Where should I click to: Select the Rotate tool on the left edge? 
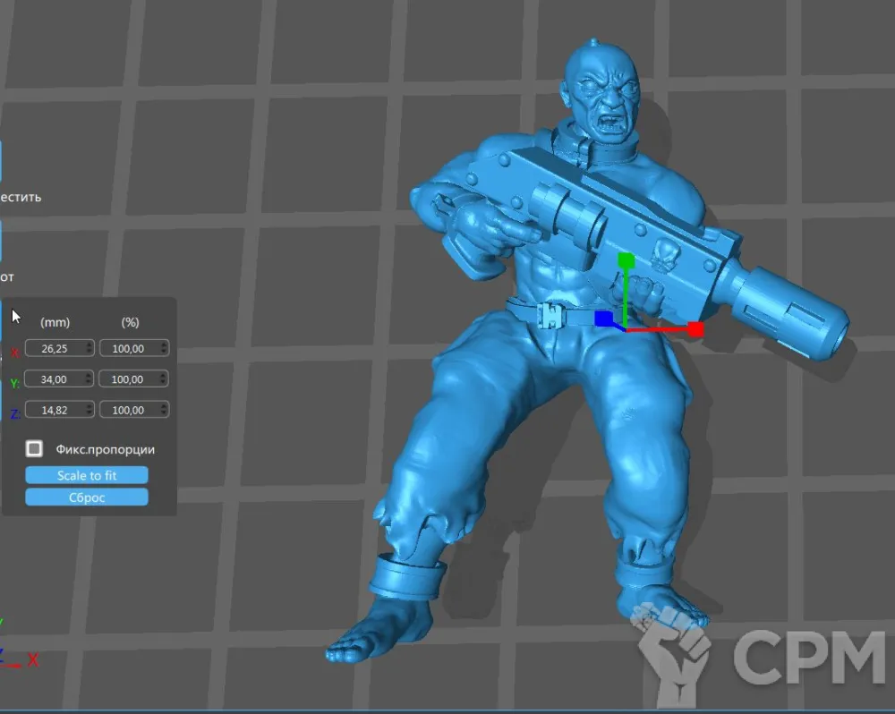click(x=3, y=240)
